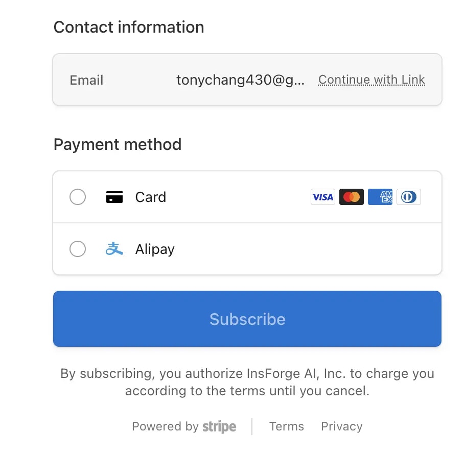Open the Terms page
This screenshot has height=458, width=465.
[x=286, y=426]
